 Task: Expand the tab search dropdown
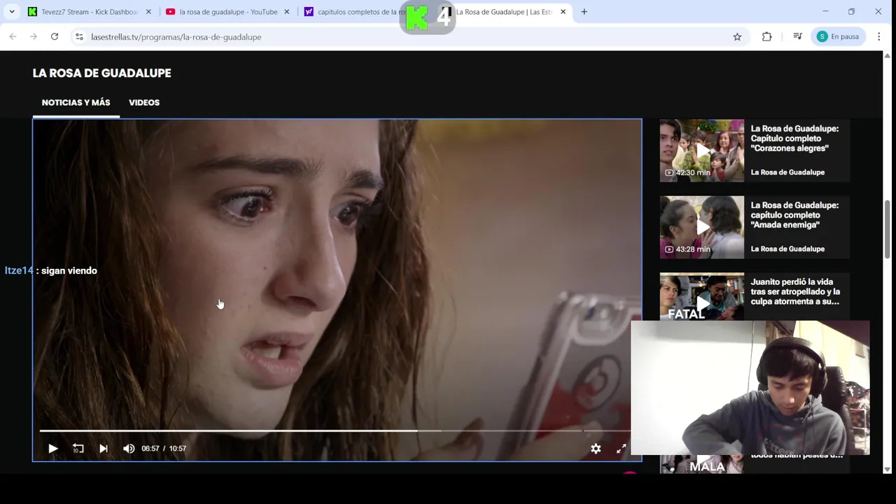[12, 12]
